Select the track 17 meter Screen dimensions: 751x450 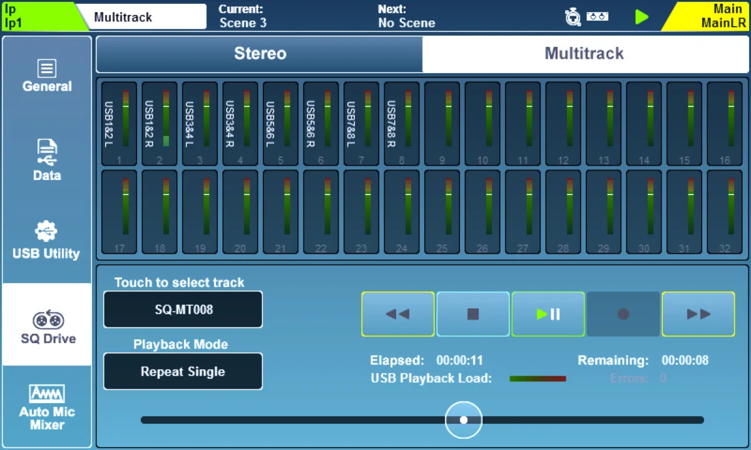point(119,212)
